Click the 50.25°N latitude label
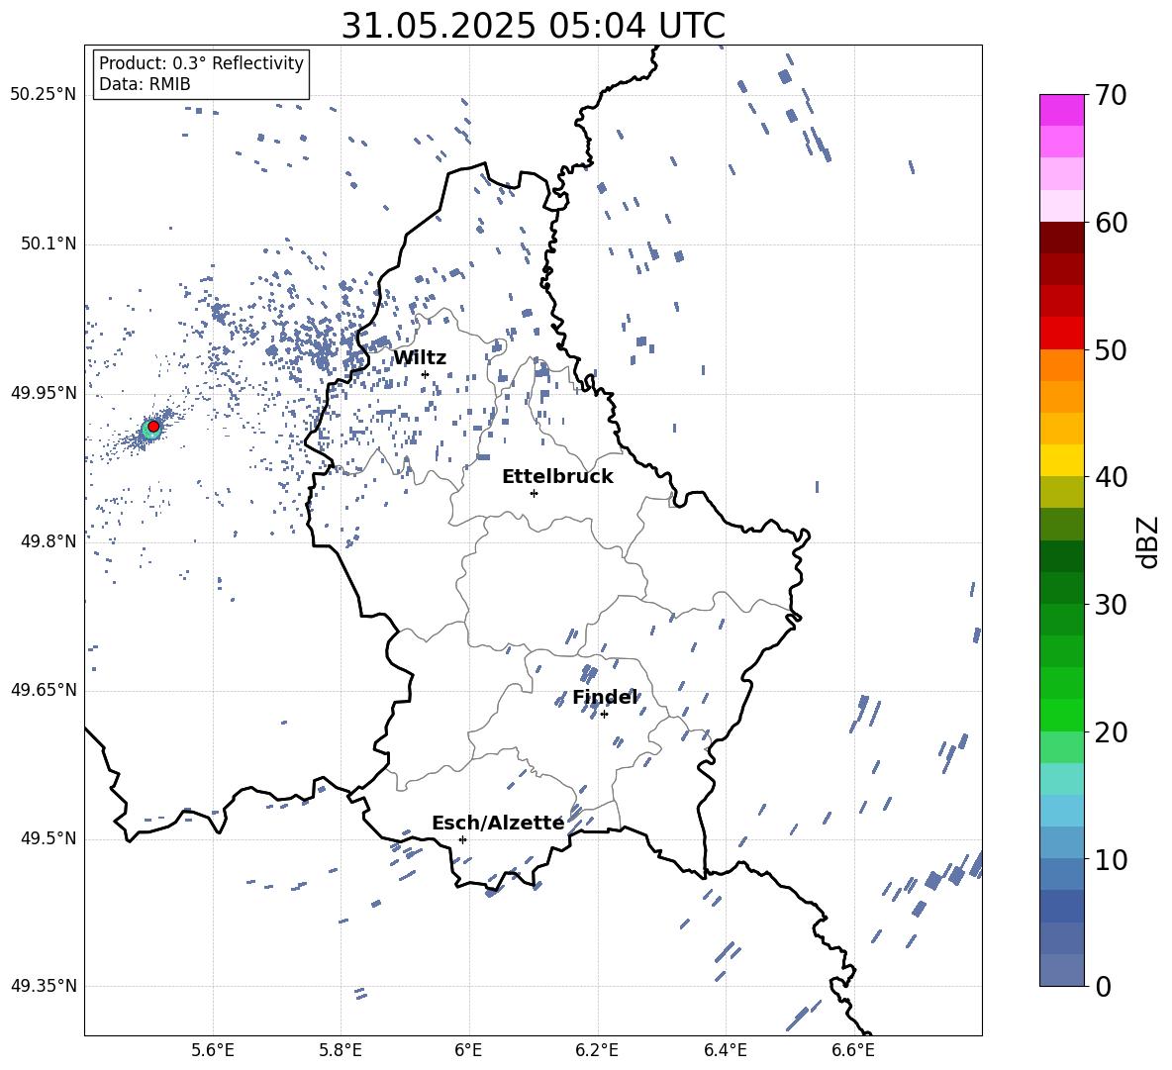The height and width of the screenshot is (1070, 1172). (44, 95)
